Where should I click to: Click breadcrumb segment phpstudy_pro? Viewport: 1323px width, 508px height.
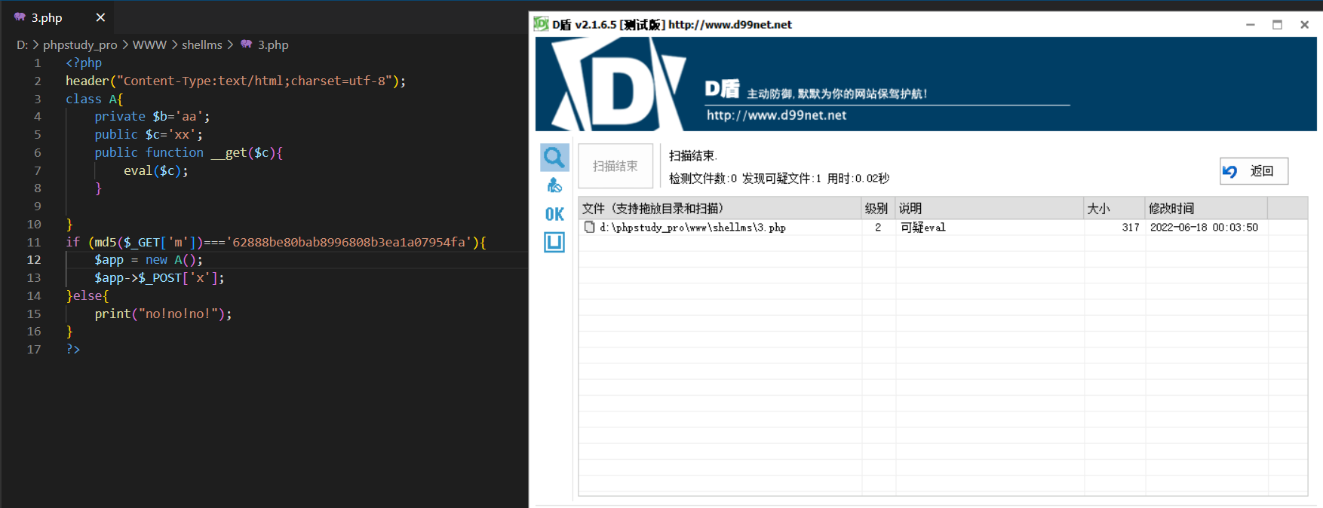point(80,44)
